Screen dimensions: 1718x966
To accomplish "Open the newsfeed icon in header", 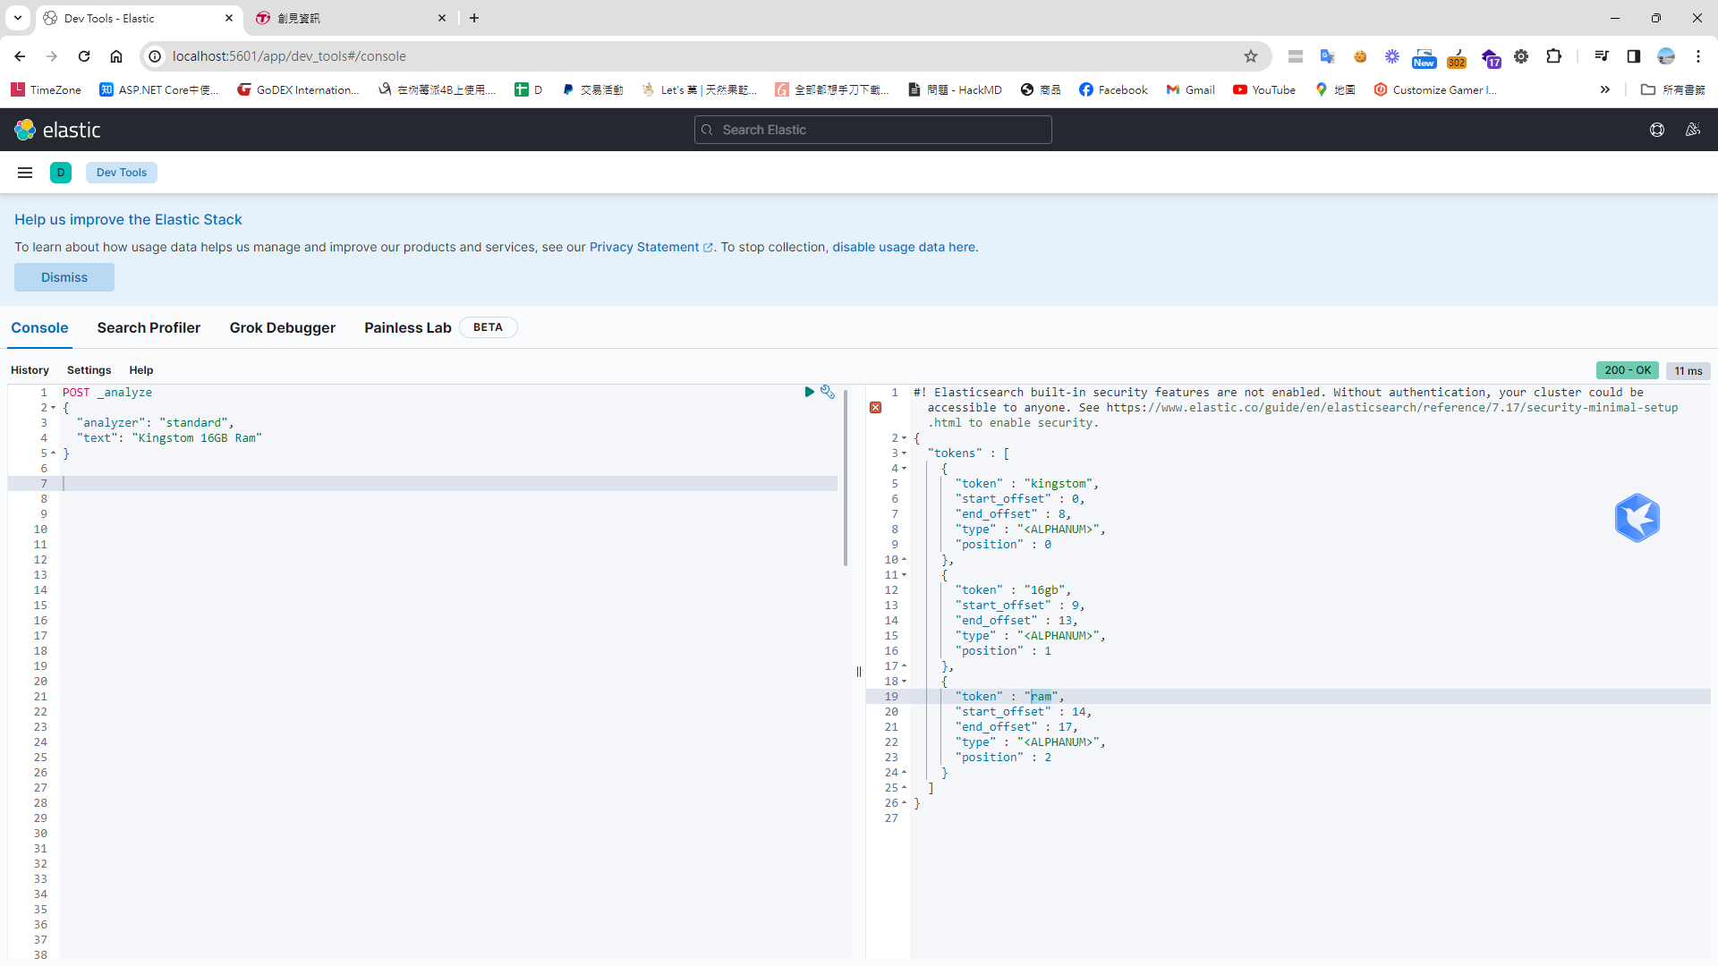I will (1693, 130).
